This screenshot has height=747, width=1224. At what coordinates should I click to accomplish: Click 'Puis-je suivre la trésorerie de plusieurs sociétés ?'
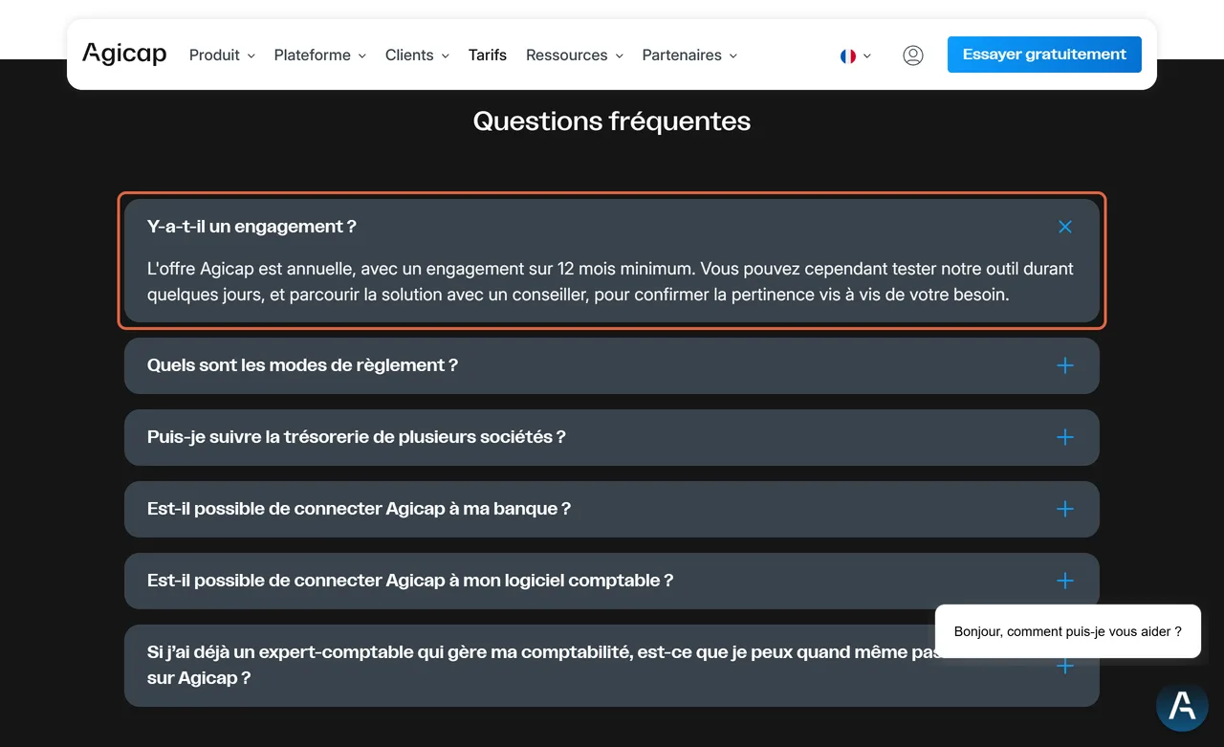coord(357,437)
